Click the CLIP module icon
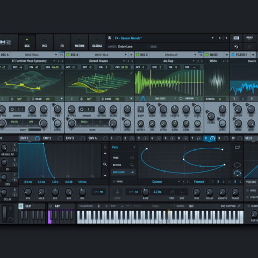258x258 pixels. pyautogui.click(x=21, y=206)
